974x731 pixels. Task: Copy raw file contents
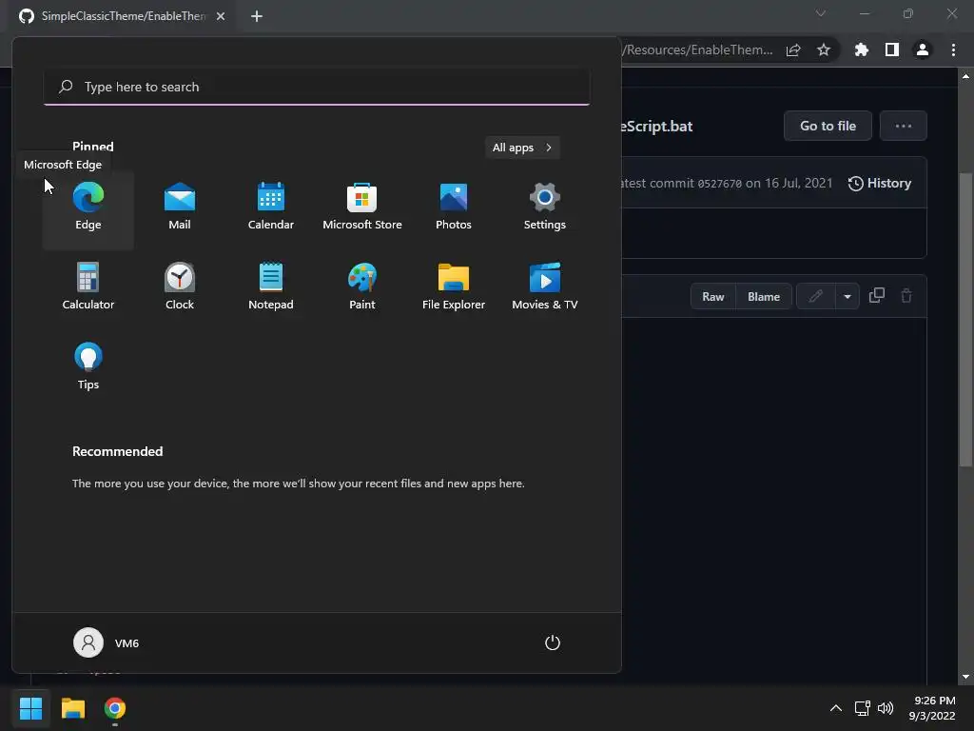click(x=876, y=296)
